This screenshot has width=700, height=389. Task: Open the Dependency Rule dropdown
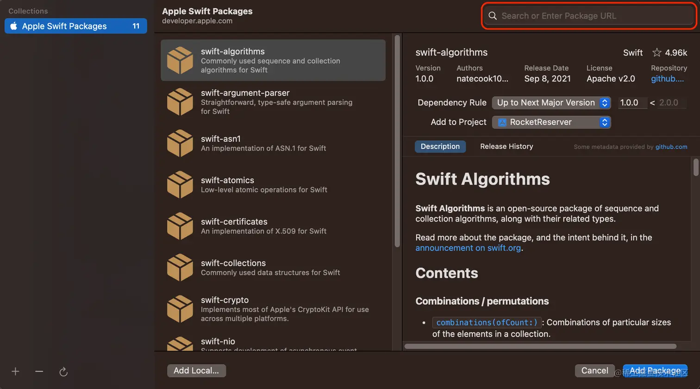tap(551, 103)
